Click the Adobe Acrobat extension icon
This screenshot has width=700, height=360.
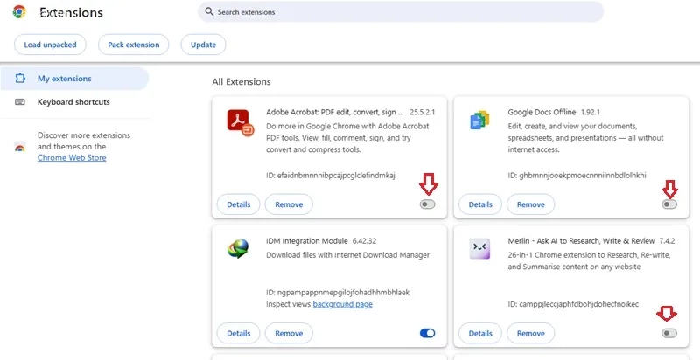click(x=240, y=122)
